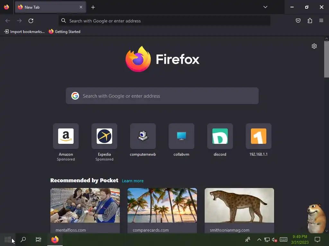The image size is (329, 246).
Task: Click the muted volume icon in the tray
Action: pos(274,240)
